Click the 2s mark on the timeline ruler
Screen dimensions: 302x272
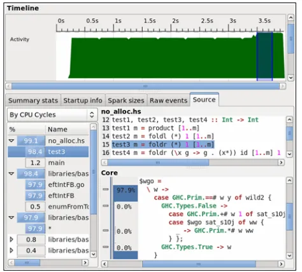coord(175,21)
